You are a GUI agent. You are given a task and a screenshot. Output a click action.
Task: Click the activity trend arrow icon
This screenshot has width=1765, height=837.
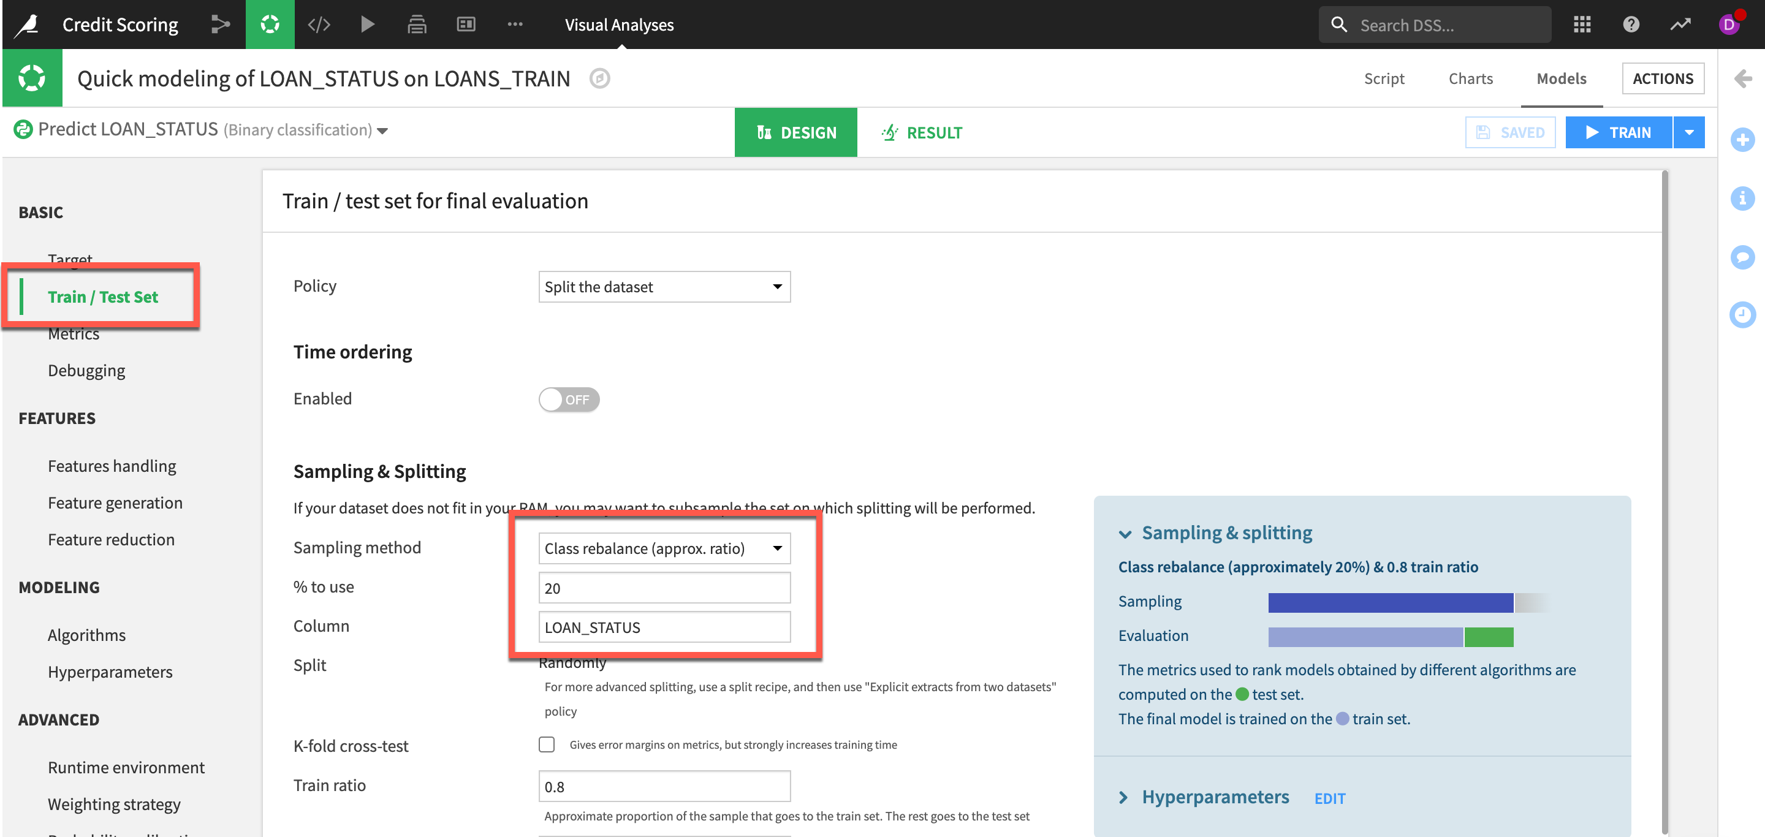1680,25
